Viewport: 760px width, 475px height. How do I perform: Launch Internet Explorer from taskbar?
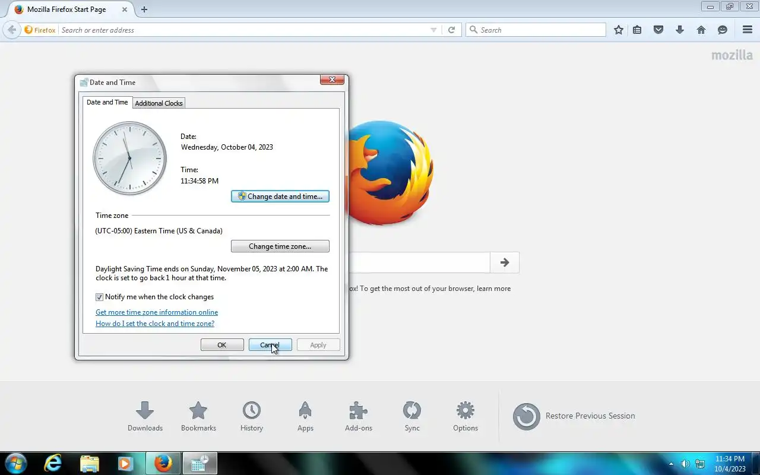coord(53,463)
